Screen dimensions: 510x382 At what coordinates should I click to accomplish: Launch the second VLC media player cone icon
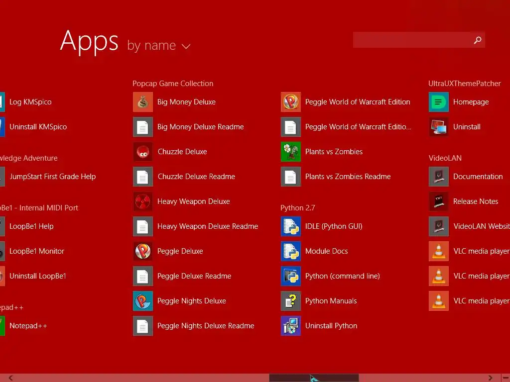tap(439, 276)
